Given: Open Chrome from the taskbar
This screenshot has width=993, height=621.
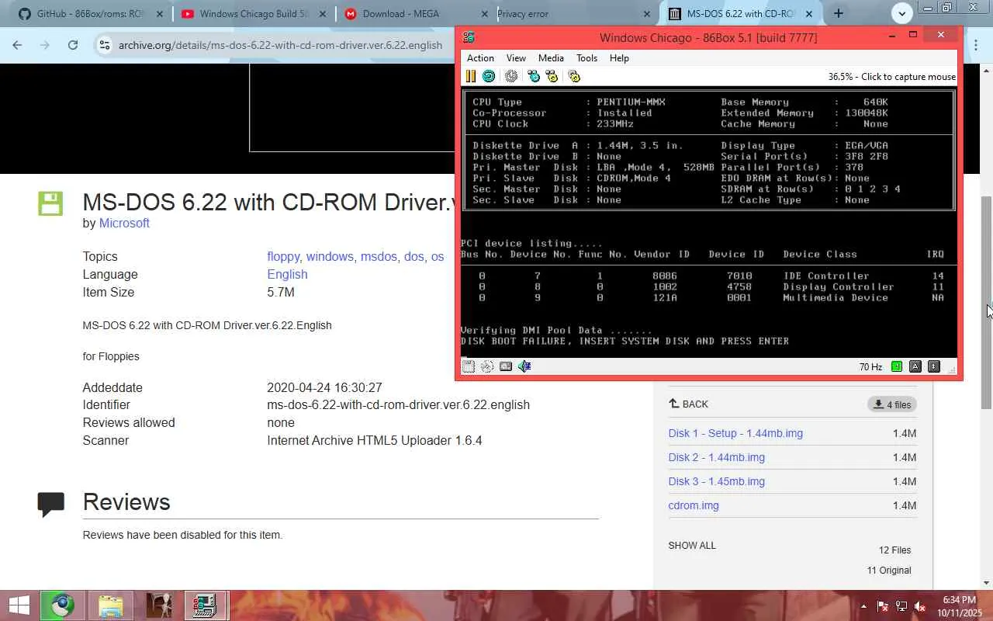Looking at the screenshot, I should click(x=64, y=605).
